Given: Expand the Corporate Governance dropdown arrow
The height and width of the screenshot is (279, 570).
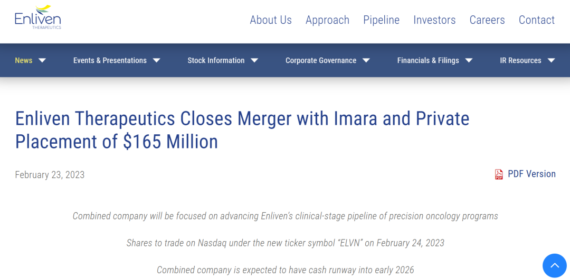Looking at the screenshot, I should (366, 61).
